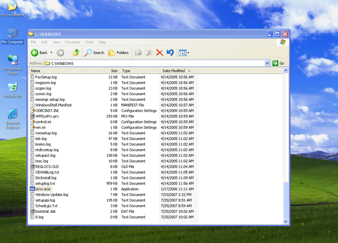The width and height of the screenshot is (338, 243).
Task: Open the Tools menu
Action: (89, 42)
